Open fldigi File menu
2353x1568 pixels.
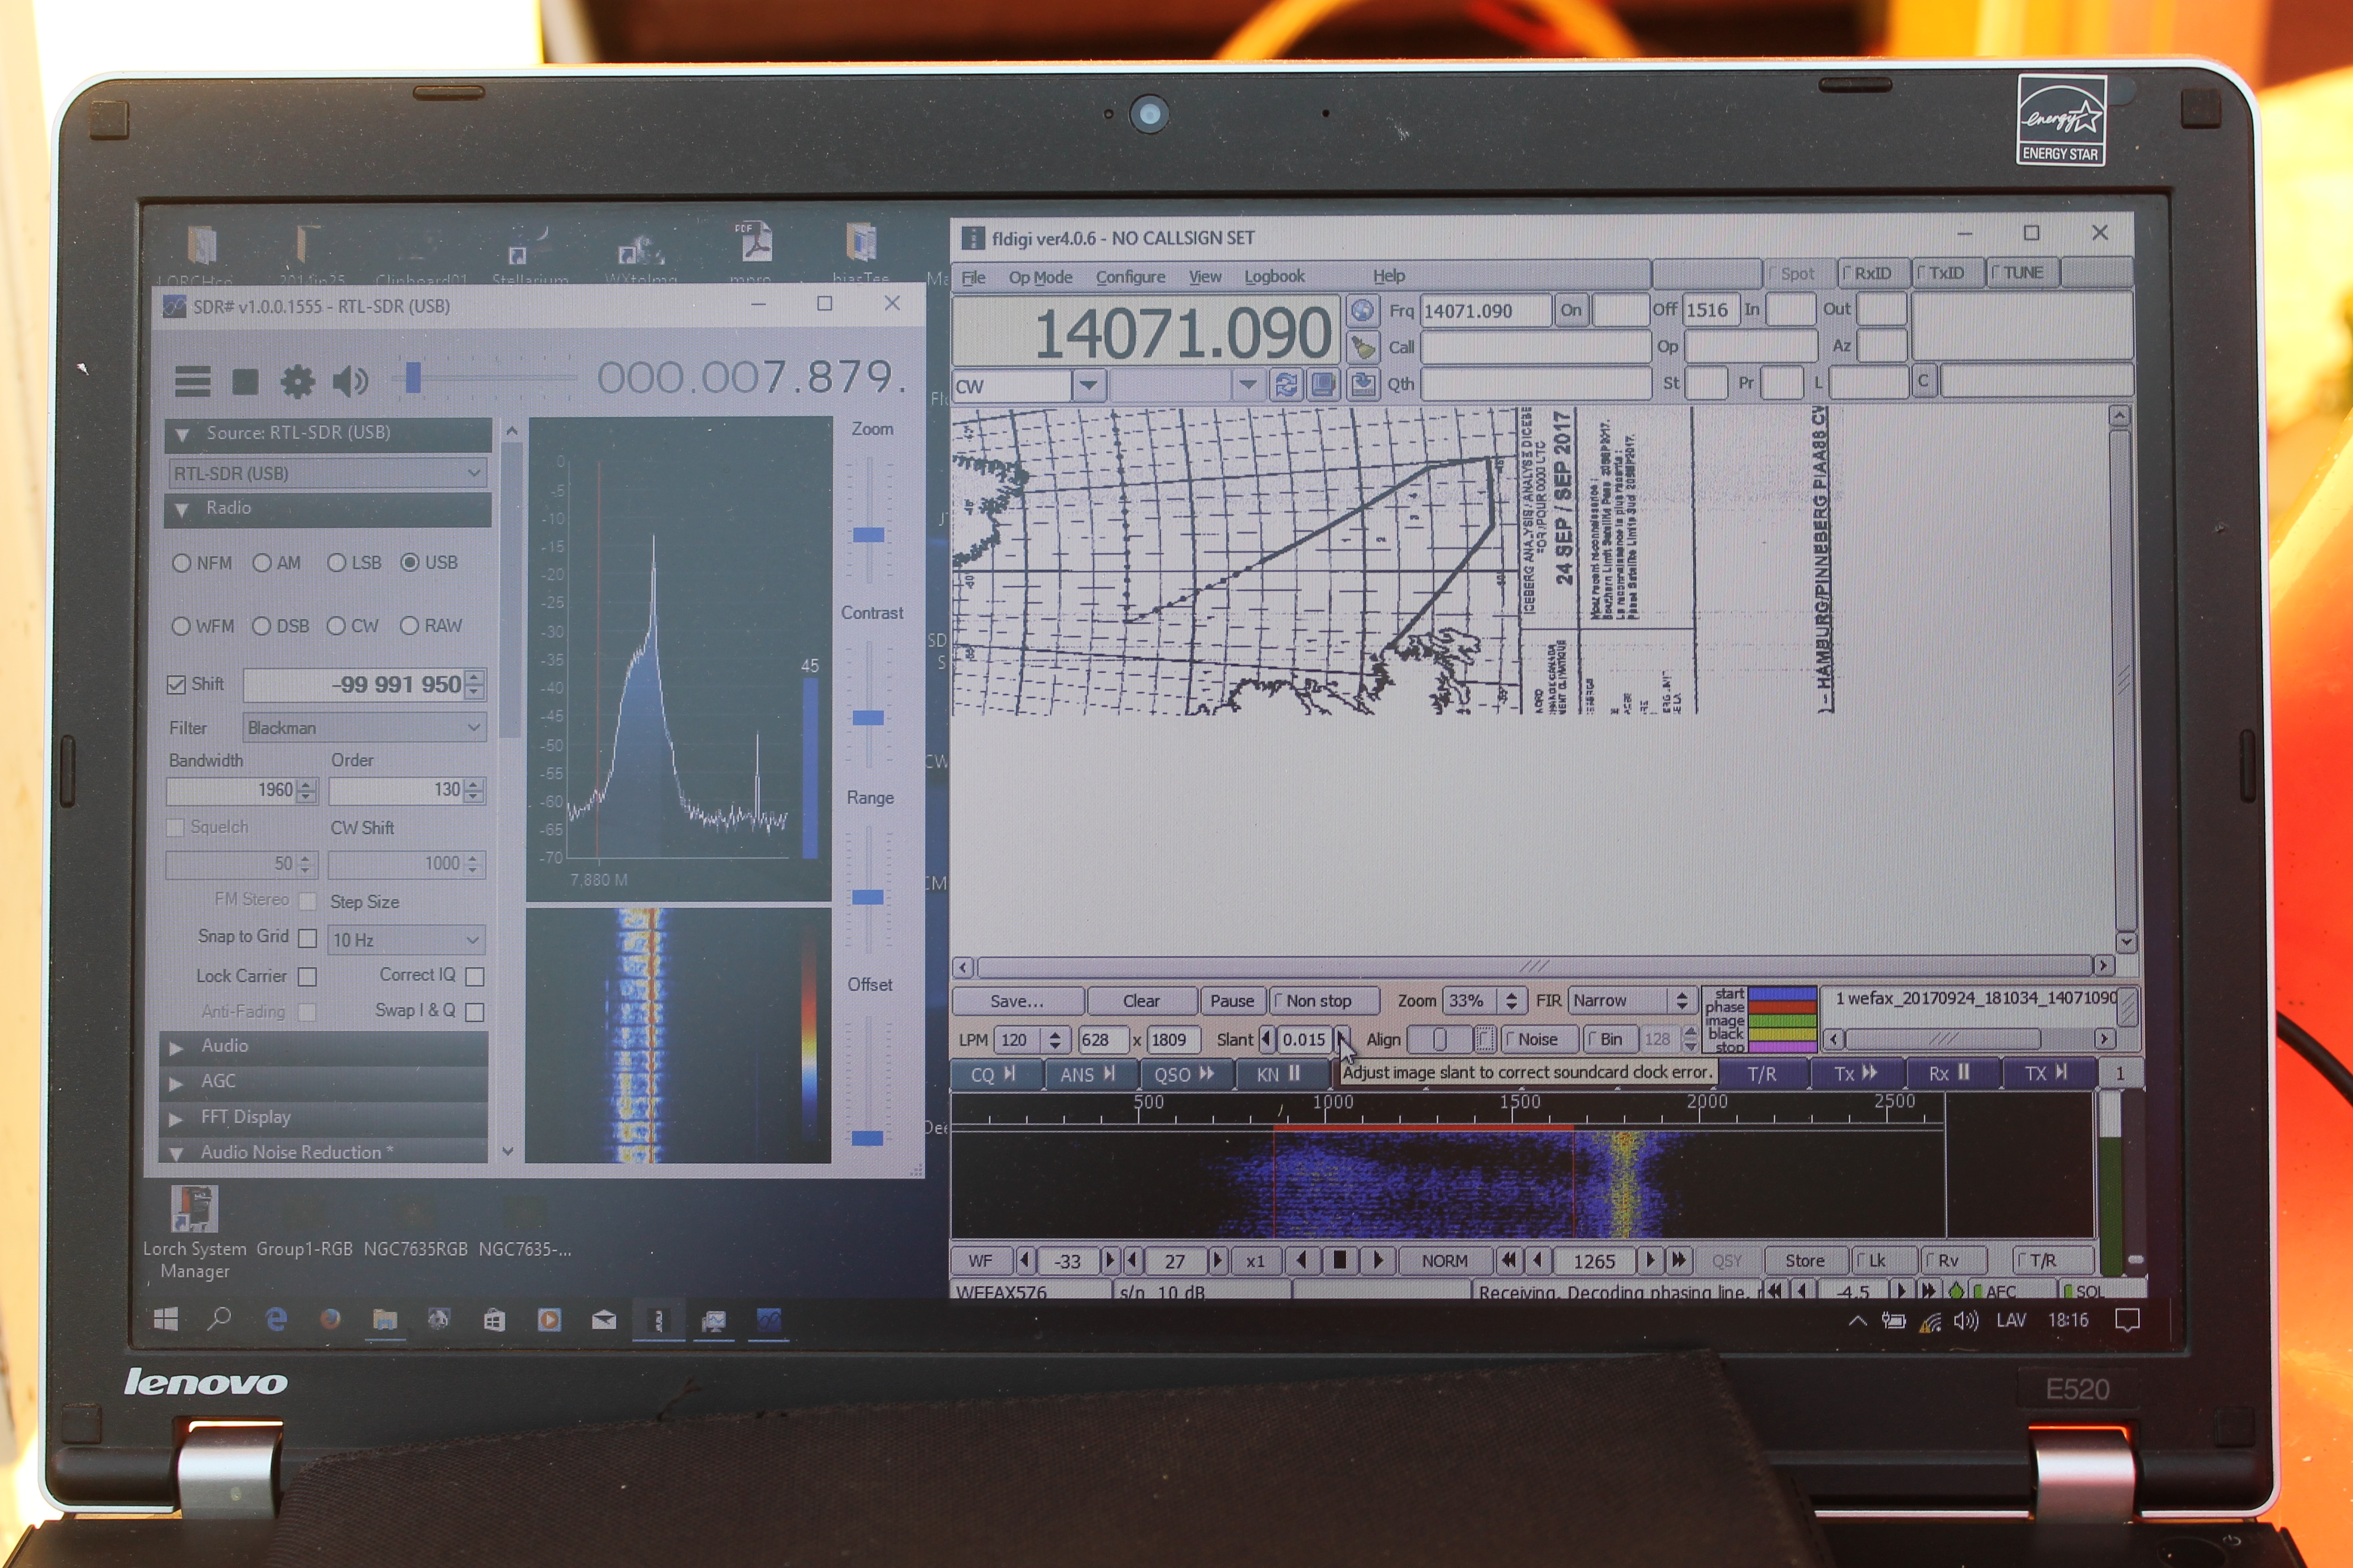pyautogui.click(x=973, y=277)
